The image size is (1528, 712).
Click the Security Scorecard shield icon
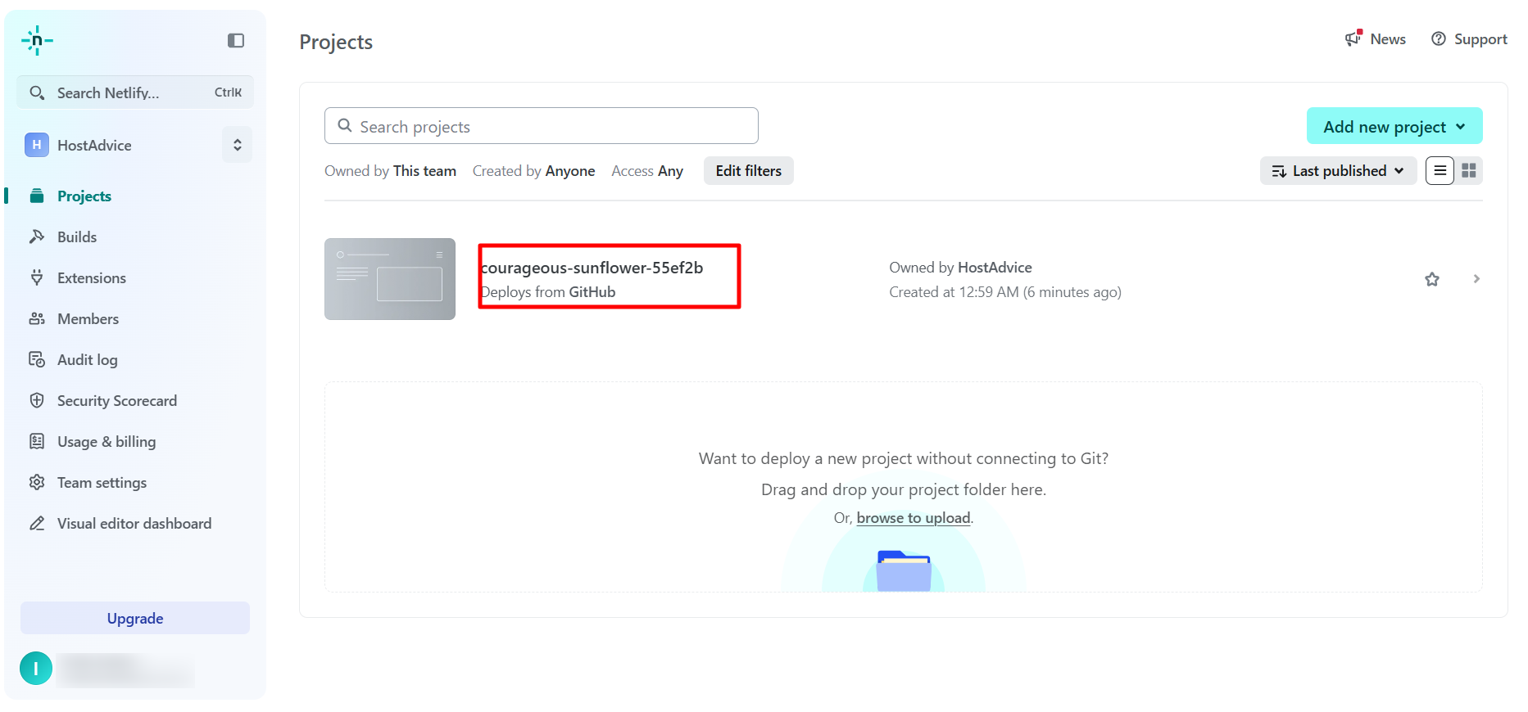[x=37, y=400]
